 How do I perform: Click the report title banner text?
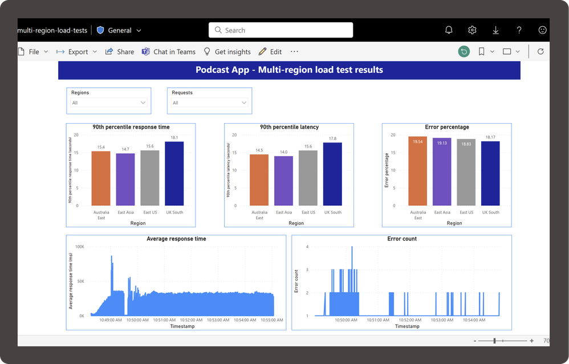289,69
